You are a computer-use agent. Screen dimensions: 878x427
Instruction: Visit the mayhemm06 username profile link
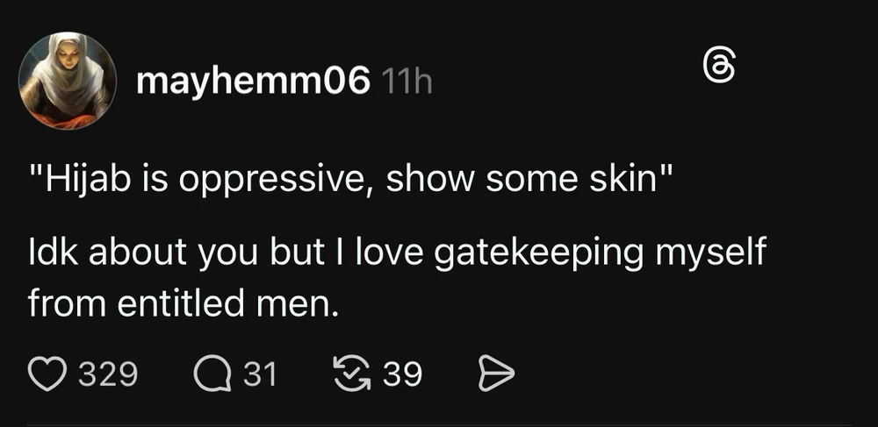pyautogui.click(x=252, y=83)
